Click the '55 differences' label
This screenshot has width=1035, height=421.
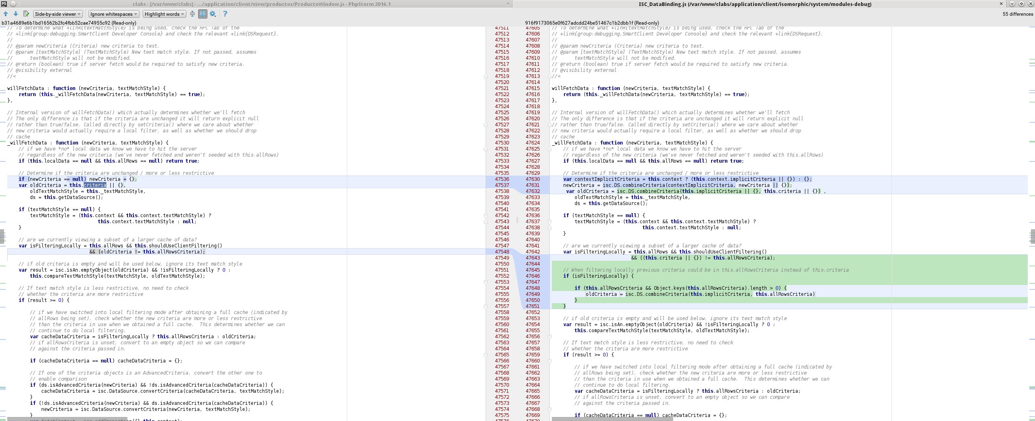click(x=1018, y=14)
